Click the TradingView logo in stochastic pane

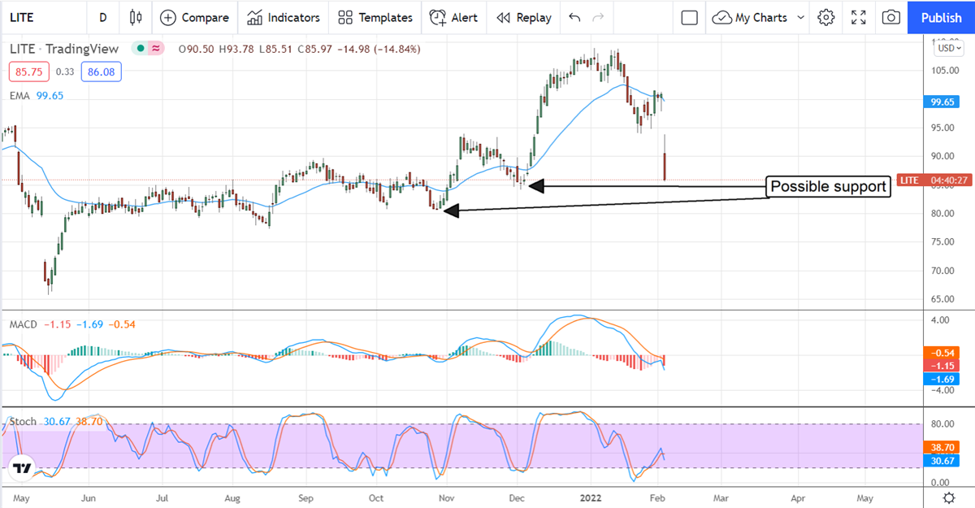23,469
